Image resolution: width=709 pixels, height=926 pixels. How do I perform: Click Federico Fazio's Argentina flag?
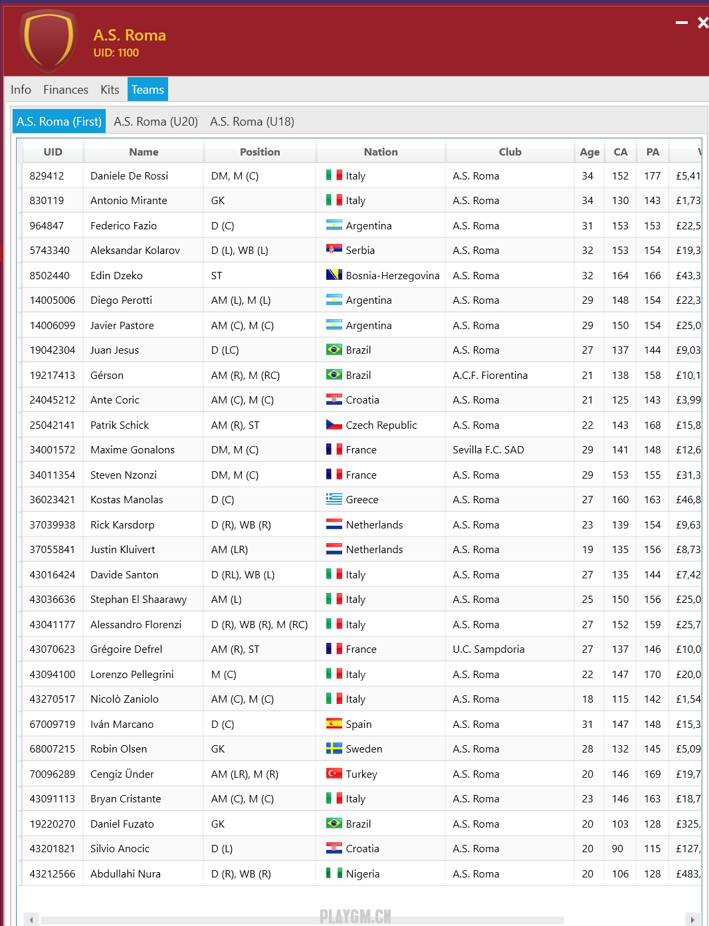[334, 225]
